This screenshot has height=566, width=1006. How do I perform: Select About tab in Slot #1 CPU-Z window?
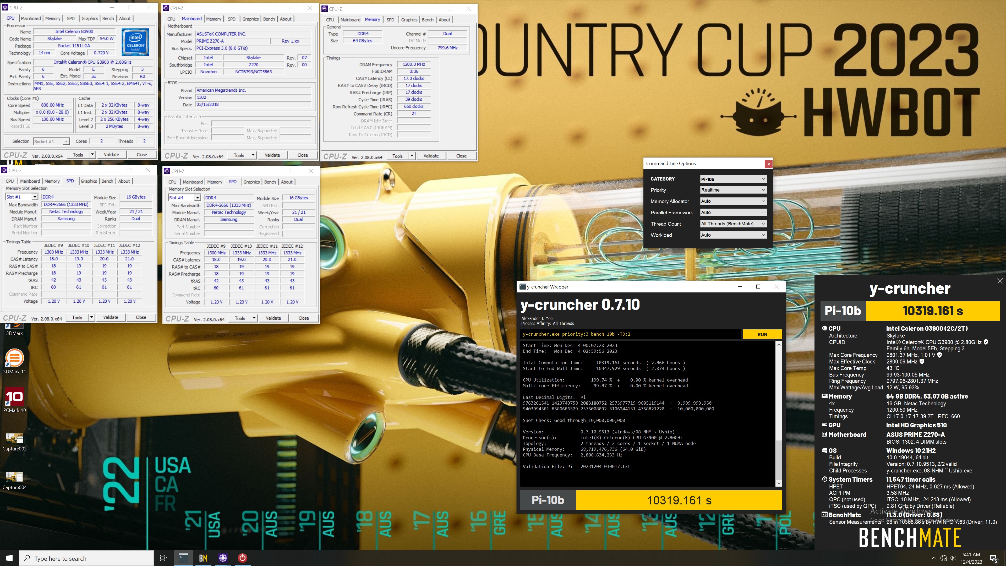pyautogui.click(x=124, y=181)
